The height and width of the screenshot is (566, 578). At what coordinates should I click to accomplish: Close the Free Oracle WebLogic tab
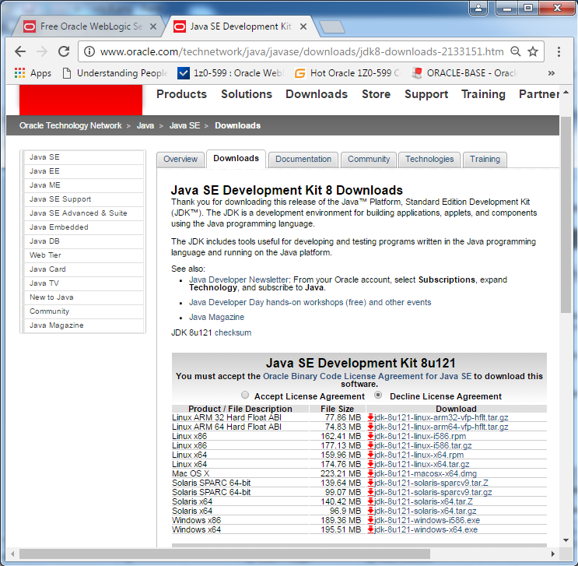tap(153, 26)
